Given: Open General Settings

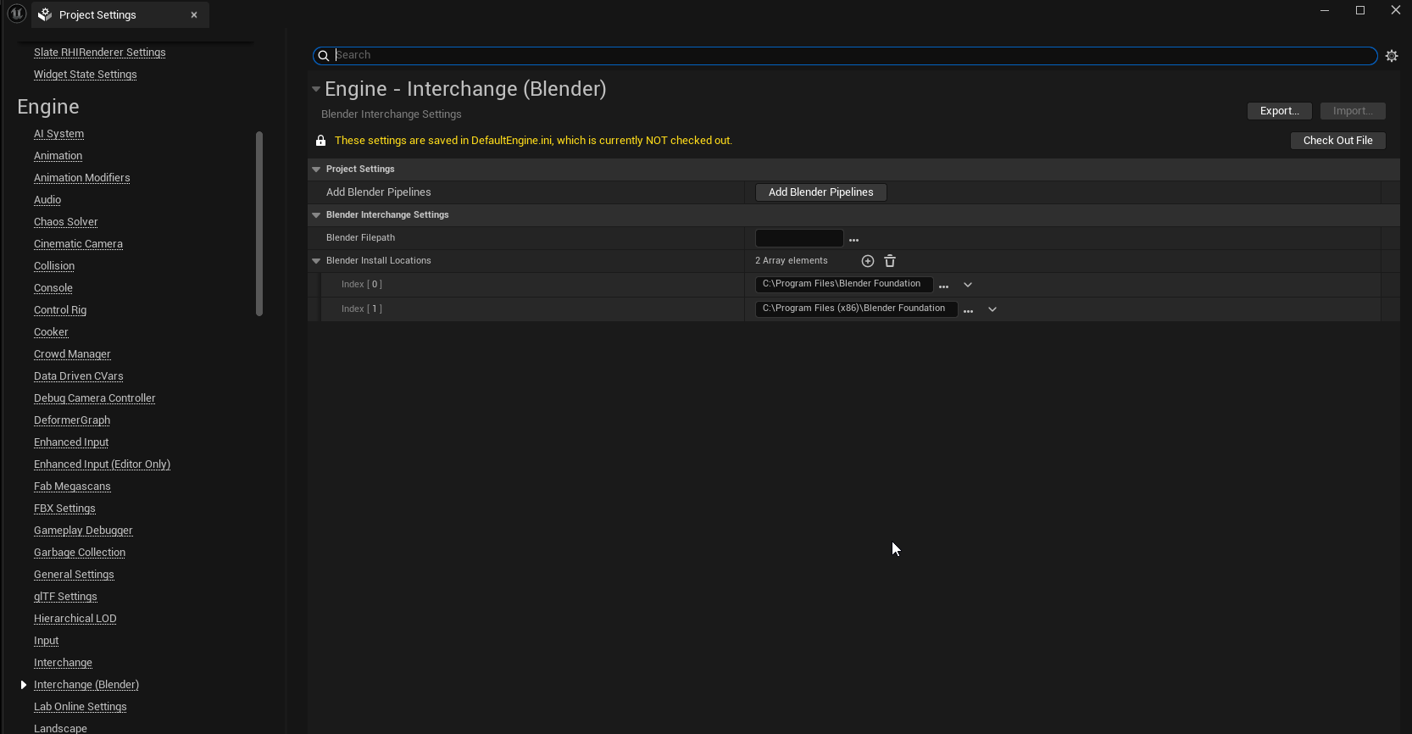Looking at the screenshot, I should (75, 575).
